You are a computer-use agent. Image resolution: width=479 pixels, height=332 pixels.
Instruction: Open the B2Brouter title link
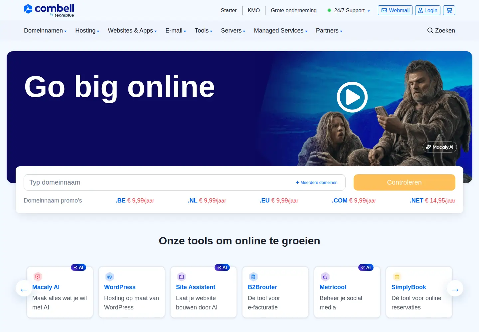pos(262,287)
